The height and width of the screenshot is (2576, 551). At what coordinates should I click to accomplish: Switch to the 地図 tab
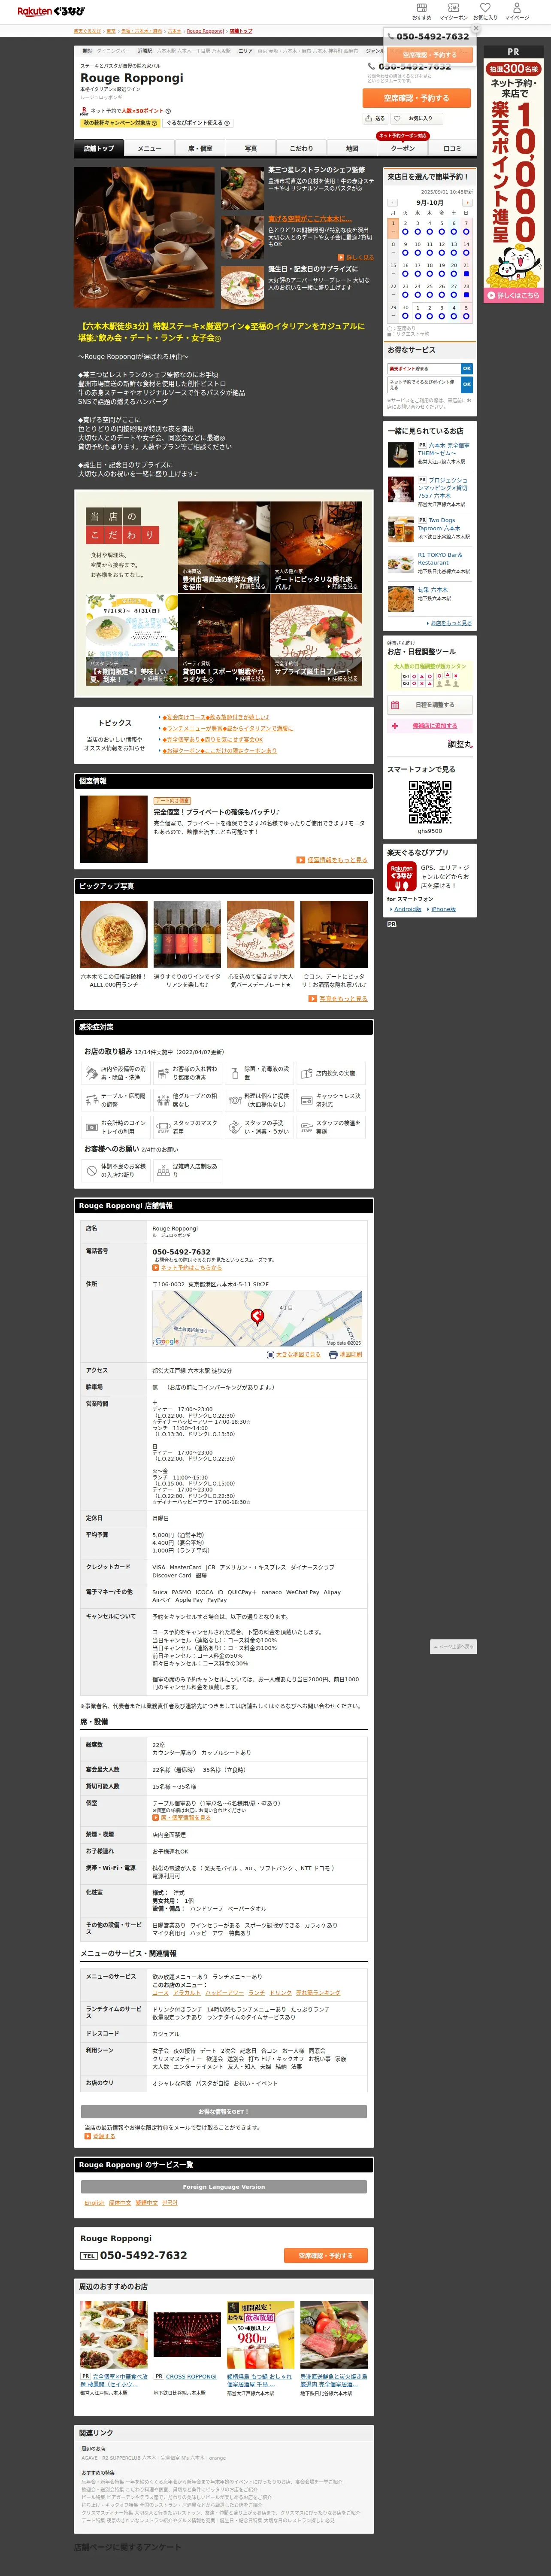[352, 148]
